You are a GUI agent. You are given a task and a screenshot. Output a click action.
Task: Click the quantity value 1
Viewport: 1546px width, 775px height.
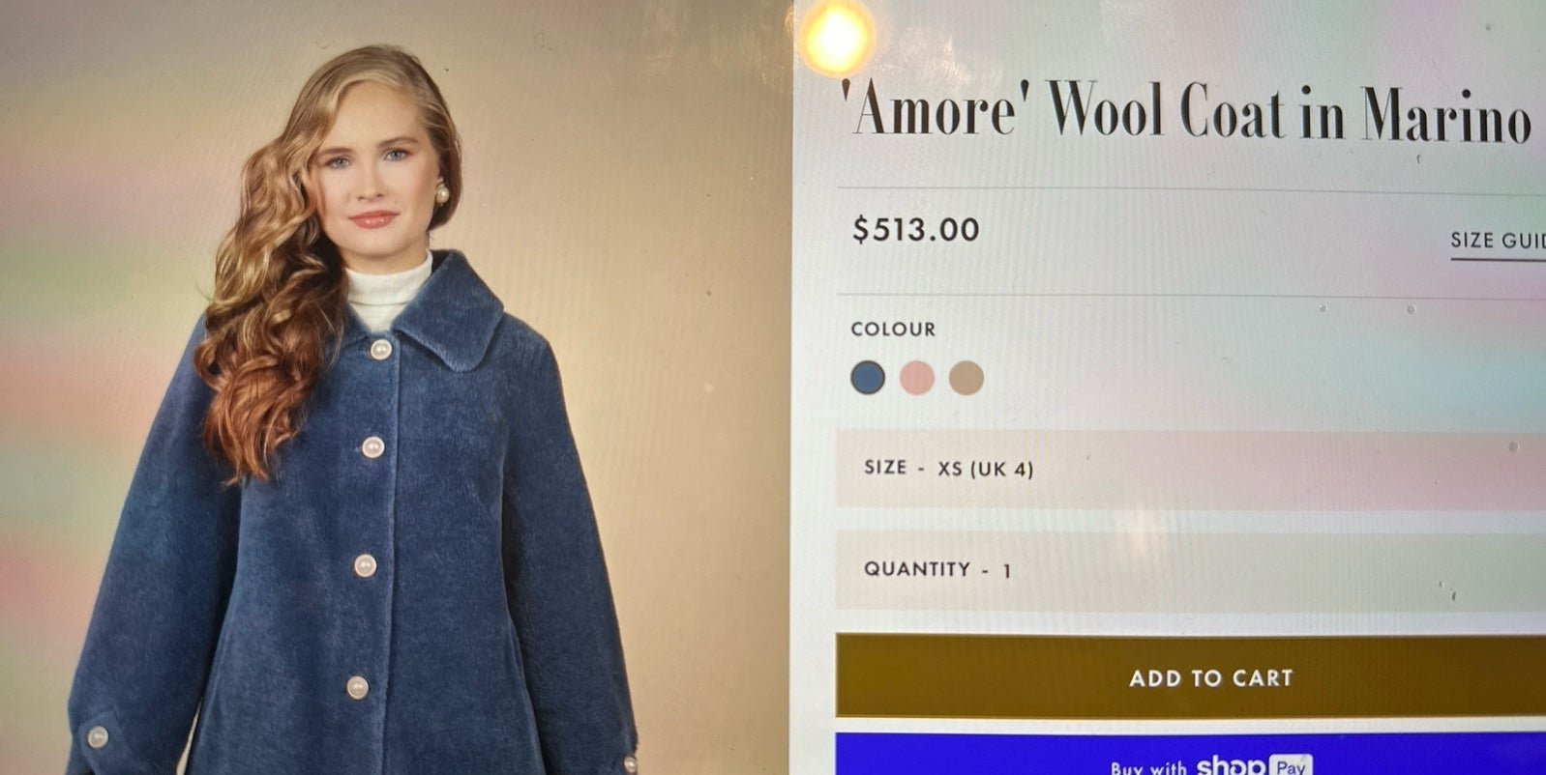[x=1006, y=570]
